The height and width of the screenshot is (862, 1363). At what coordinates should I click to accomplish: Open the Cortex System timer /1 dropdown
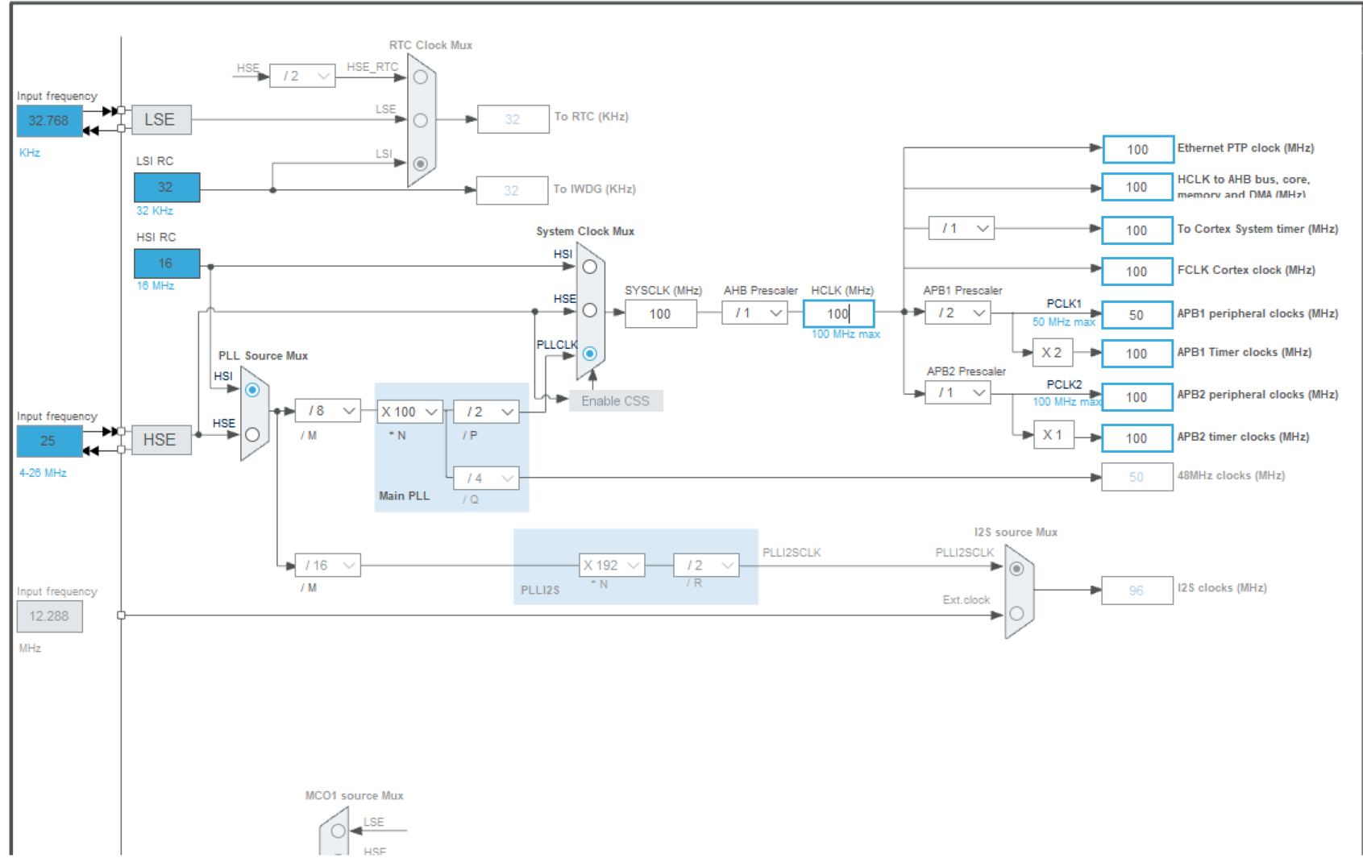(x=962, y=228)
